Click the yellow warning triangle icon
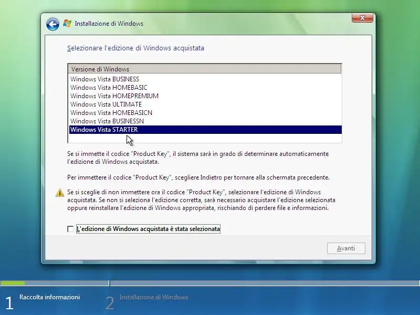This screenshot has width=420, height=315. coord(60,193)
